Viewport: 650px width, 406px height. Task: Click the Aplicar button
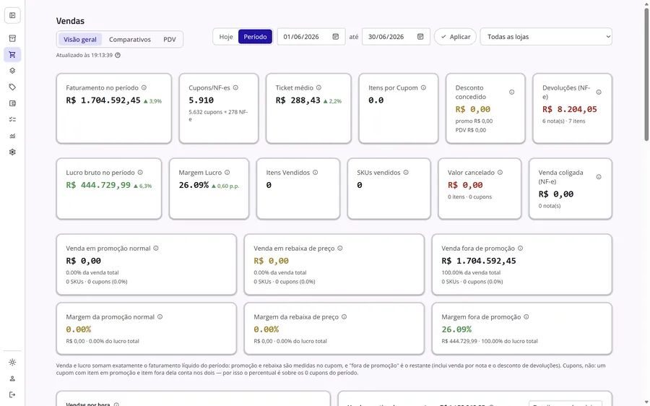[x=455, y=37]
